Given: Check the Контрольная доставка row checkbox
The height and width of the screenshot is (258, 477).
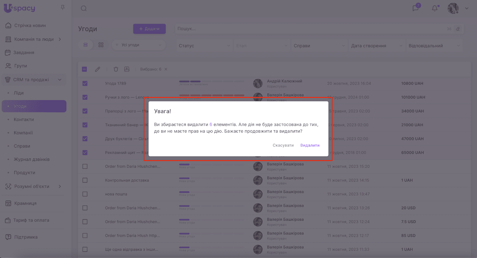Looking at the screenshot, I should (85, 180).
